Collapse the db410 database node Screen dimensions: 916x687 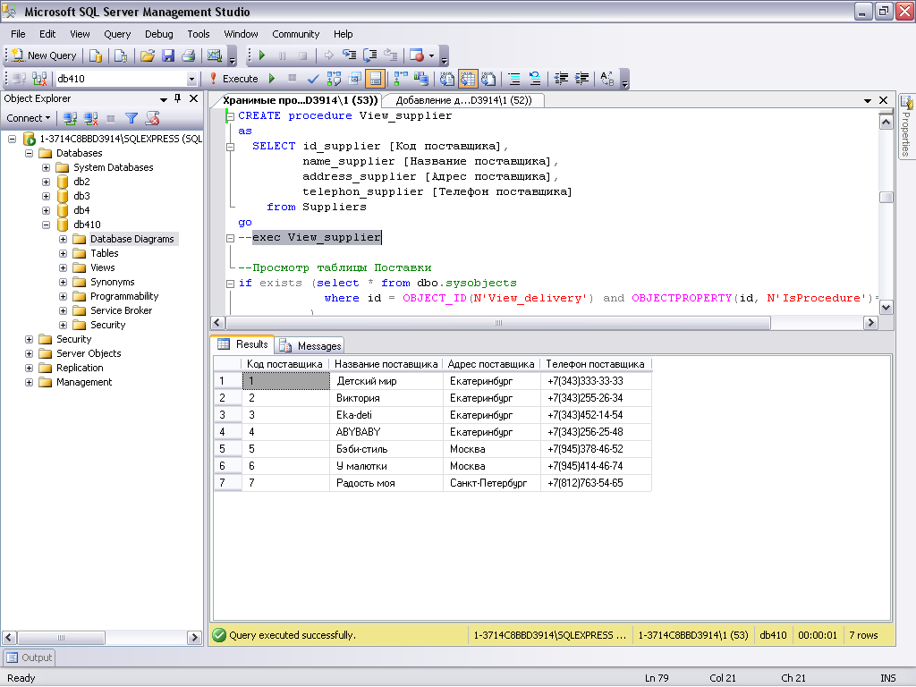pos(46,225)
